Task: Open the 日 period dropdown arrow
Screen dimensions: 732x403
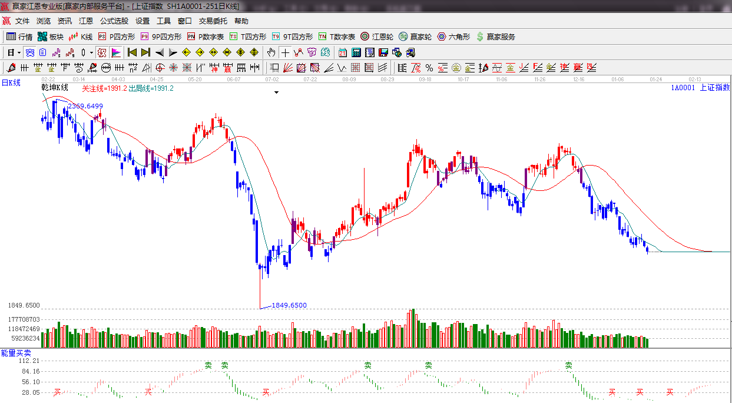Action: 19,52
